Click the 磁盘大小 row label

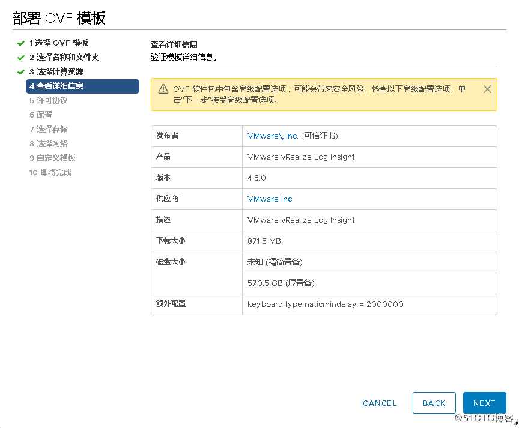pos(171,262)
